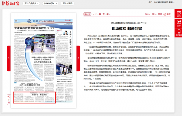Image resolution: width=182 pixels, height=116 pixels.
Task: Reset text size with 常规
Action: click(x=160, y=14)
